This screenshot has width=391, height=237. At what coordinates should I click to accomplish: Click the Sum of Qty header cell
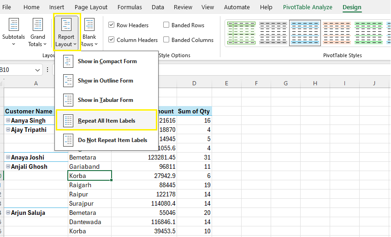tap(194, 111)
